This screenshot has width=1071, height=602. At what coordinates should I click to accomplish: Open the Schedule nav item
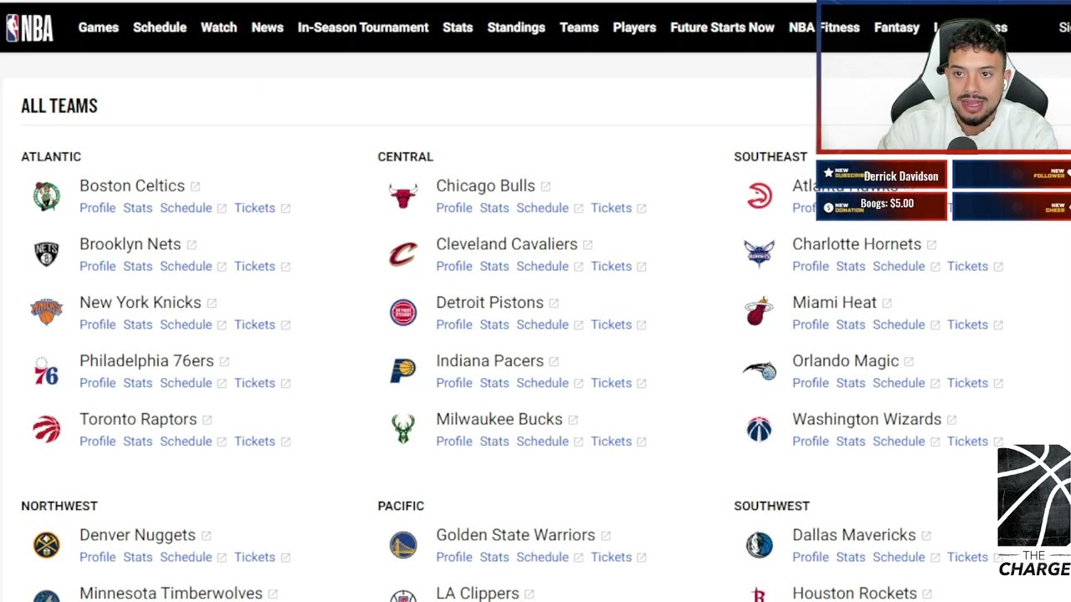coord(160,28)
